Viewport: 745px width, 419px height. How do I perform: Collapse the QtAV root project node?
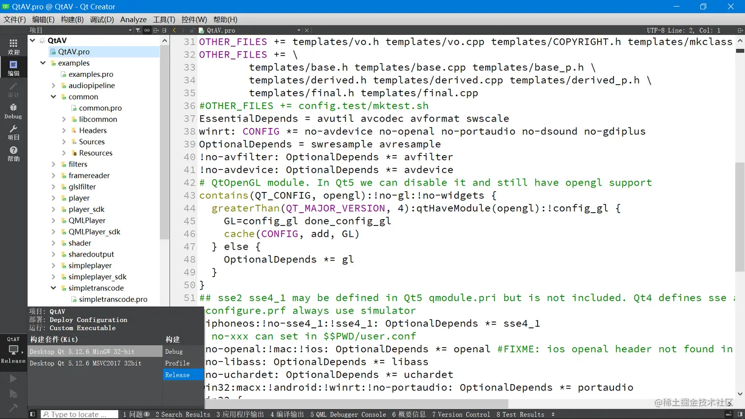[x=33, y=40]
